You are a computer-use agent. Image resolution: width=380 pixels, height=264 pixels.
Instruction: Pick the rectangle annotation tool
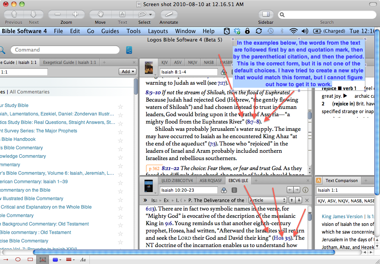tap(30, 259)
